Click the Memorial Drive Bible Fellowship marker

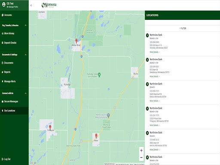tap(108, 115)
